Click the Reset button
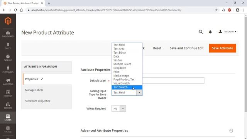Screen dimensions: 247x139 [157, 48]
